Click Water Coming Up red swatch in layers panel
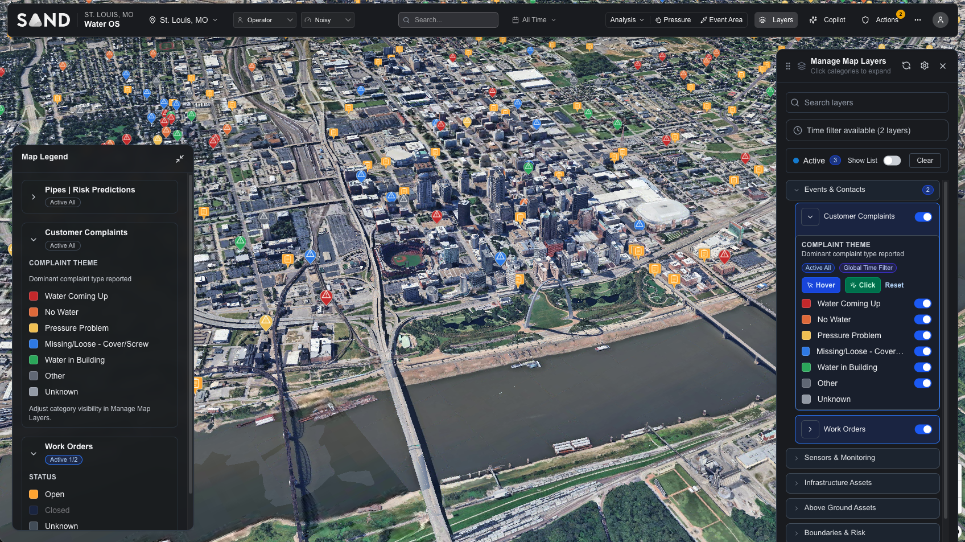The image size is (965, 542). click(x=806, y=303)
